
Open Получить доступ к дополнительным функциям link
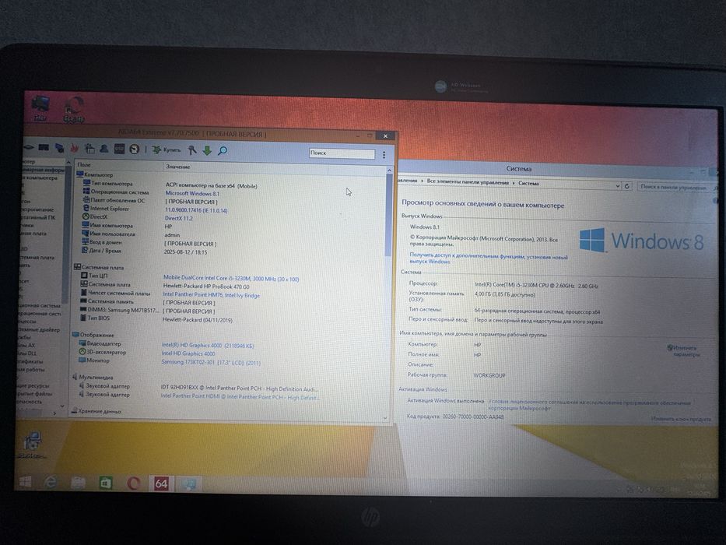[488, 258]
